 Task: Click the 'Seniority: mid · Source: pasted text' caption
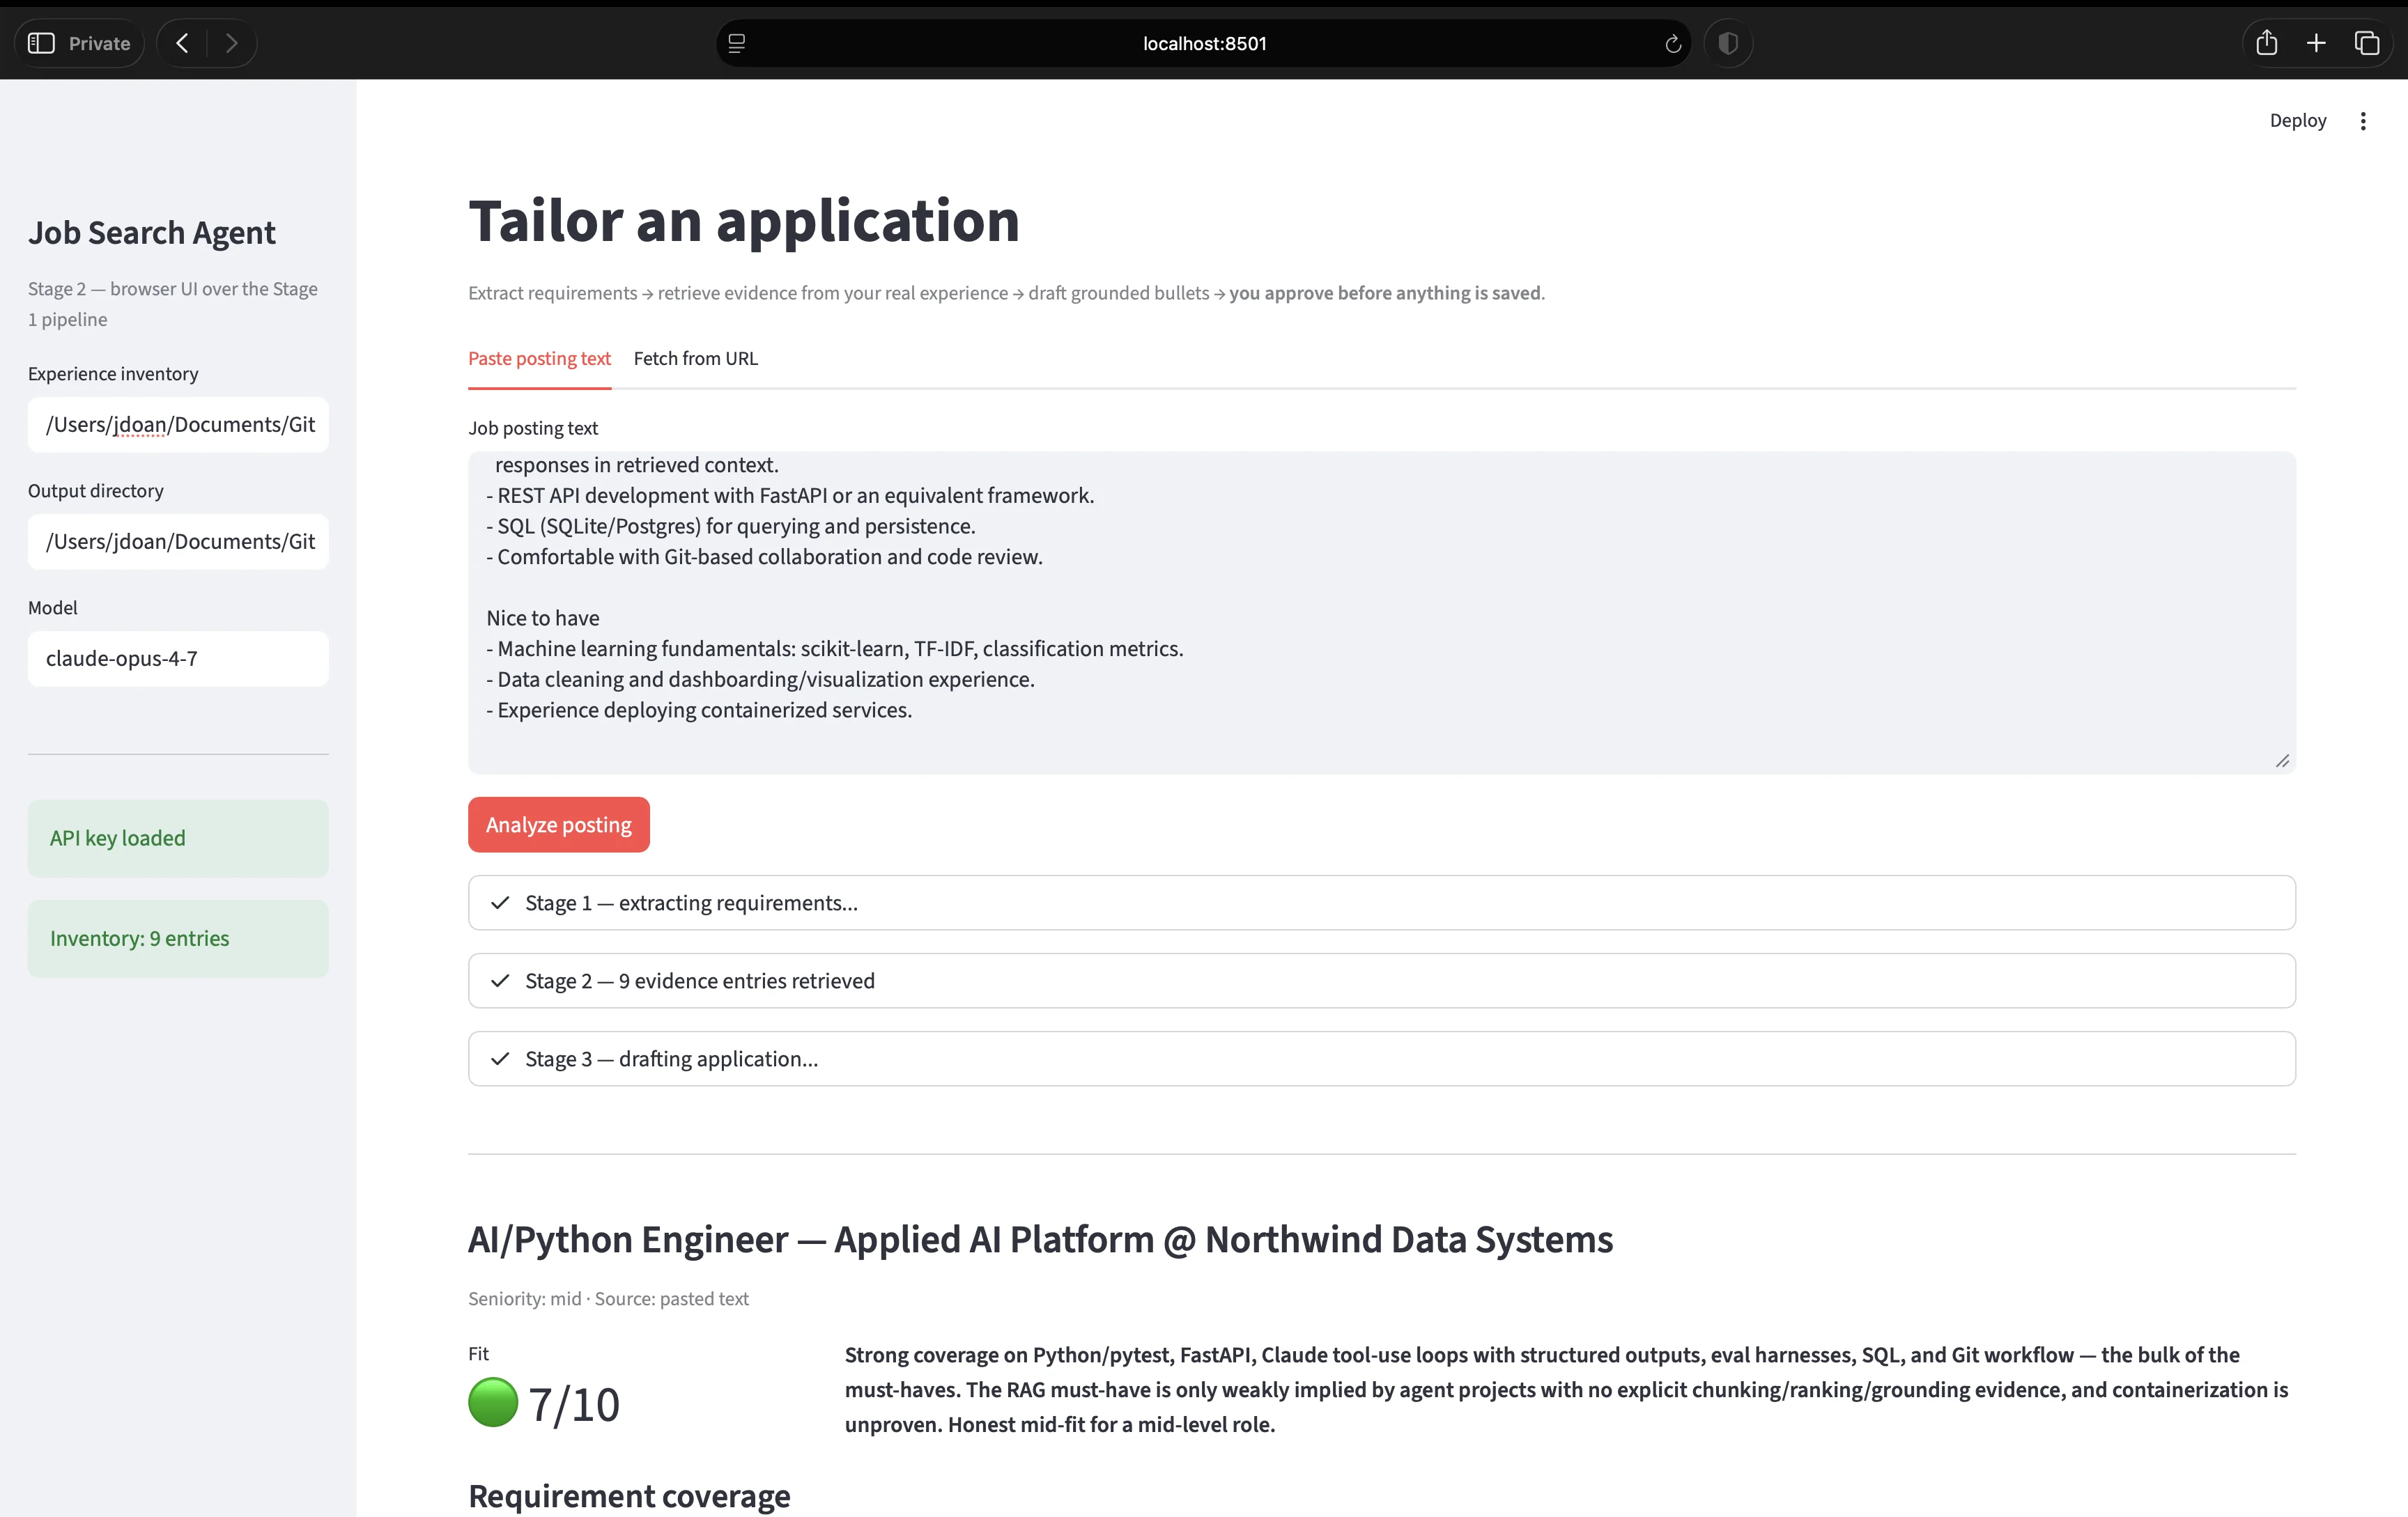(x=608, y=1299)
